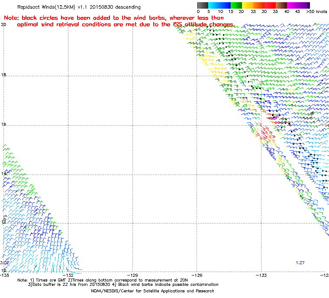Click the brown 35-40 knots legend segment

pos(281,5)
